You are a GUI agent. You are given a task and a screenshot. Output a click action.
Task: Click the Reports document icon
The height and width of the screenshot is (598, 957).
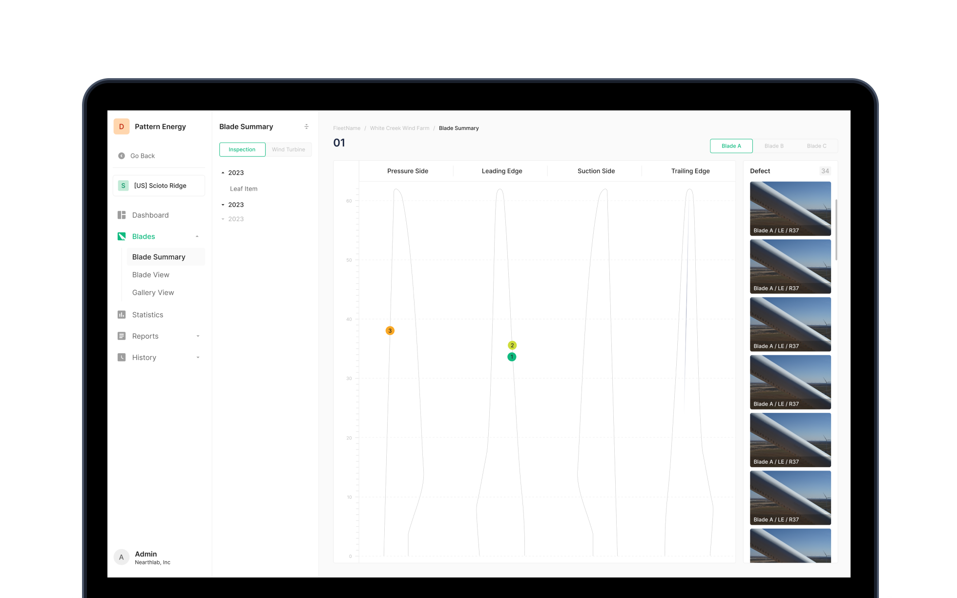click(x=122, y=336)
